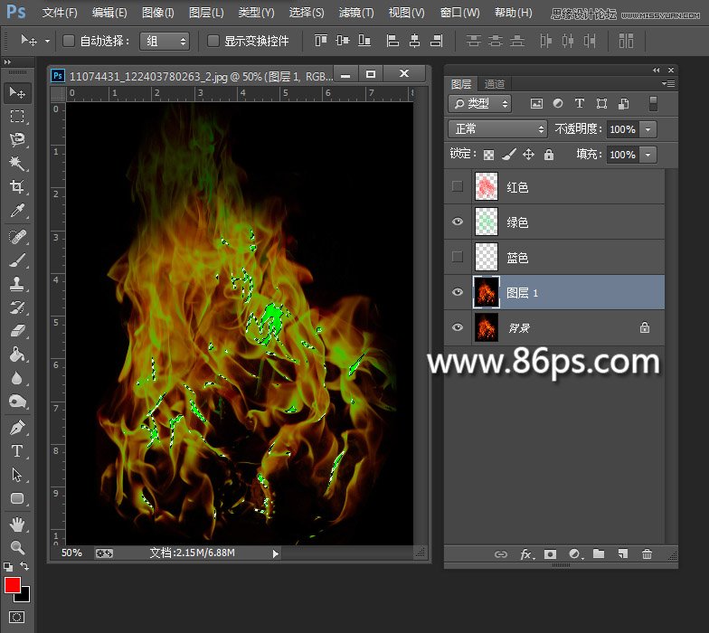Click the red foreground color swatch
709x633 pixels.
click(x=13, y=585)
